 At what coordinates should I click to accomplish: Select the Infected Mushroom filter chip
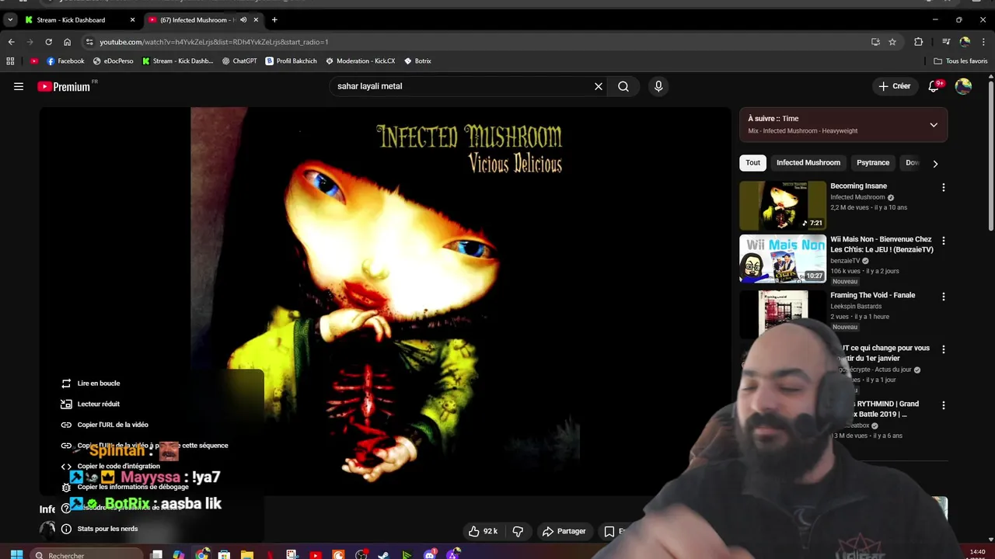pyautogui.click(x=808, y=162)
